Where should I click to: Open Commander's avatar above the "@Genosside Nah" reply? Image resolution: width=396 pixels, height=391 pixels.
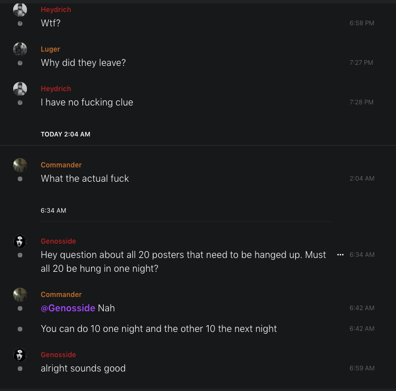[20, 295]
